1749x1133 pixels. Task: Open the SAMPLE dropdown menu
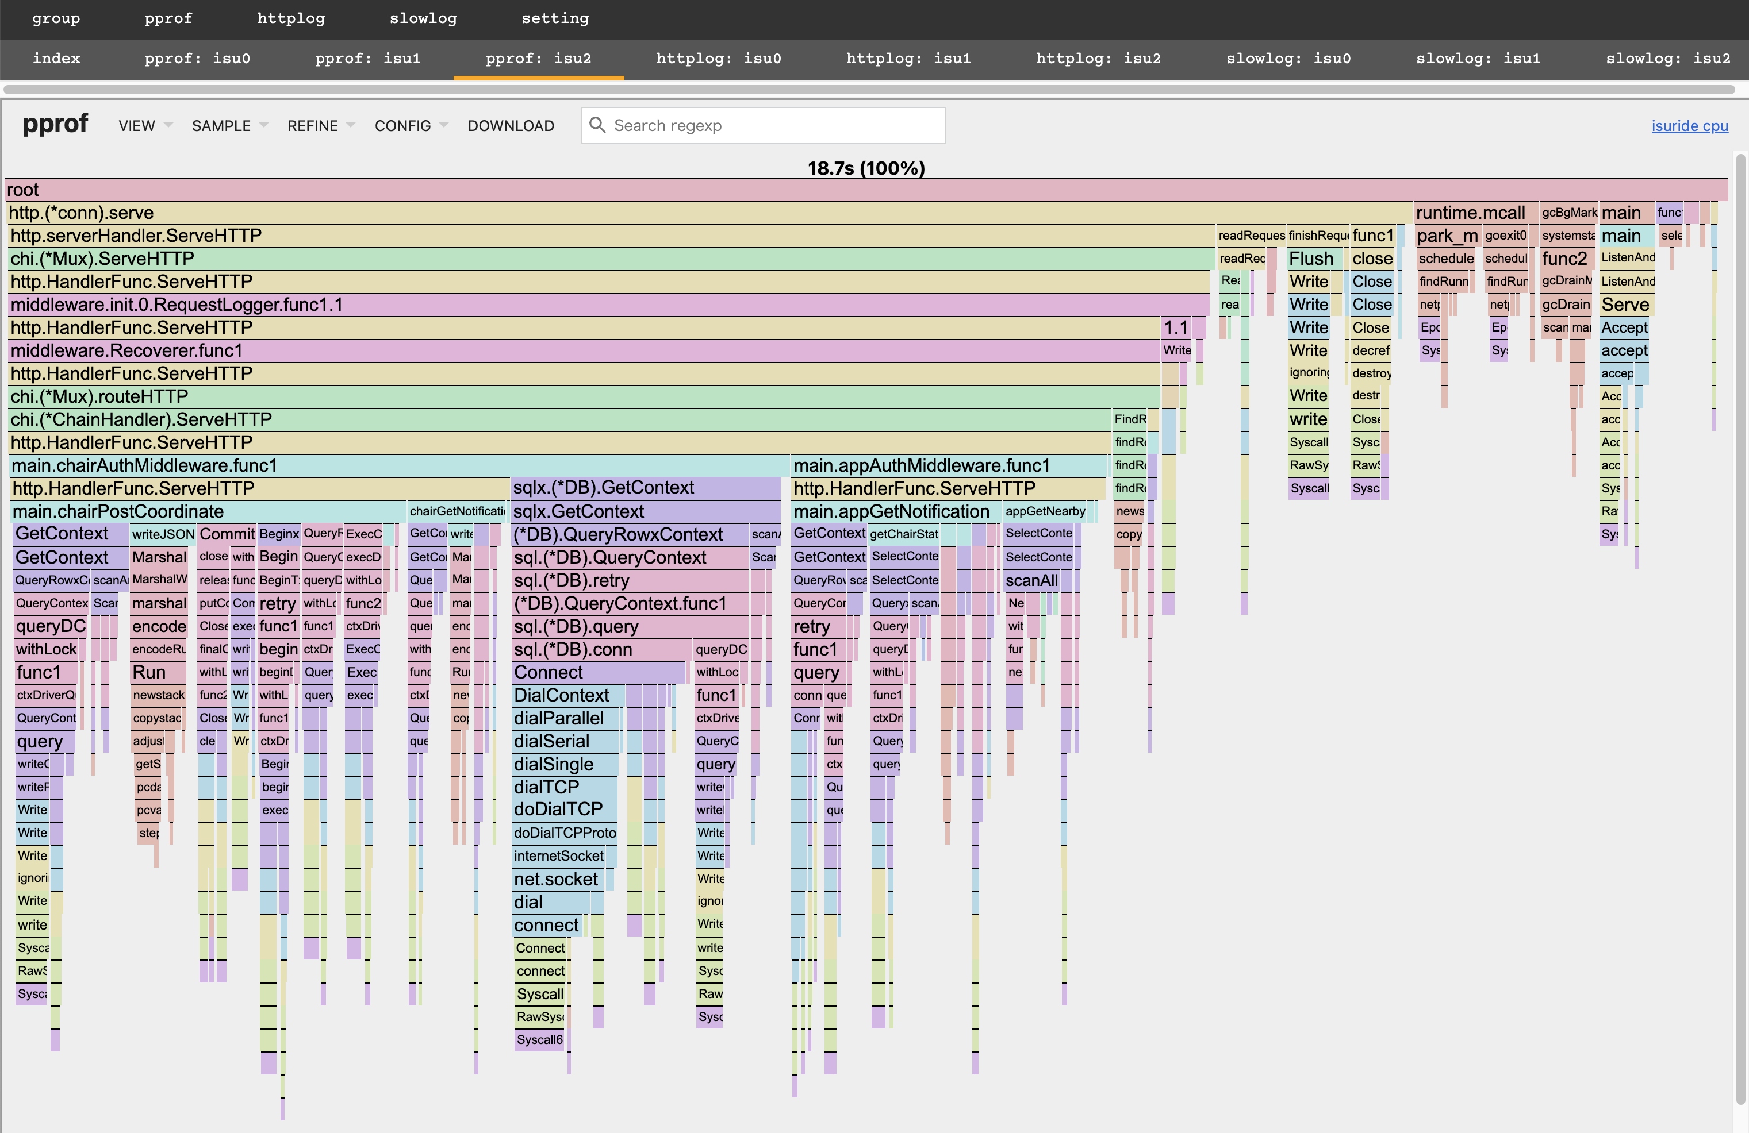pyautogui.click(x=229, y=126)
